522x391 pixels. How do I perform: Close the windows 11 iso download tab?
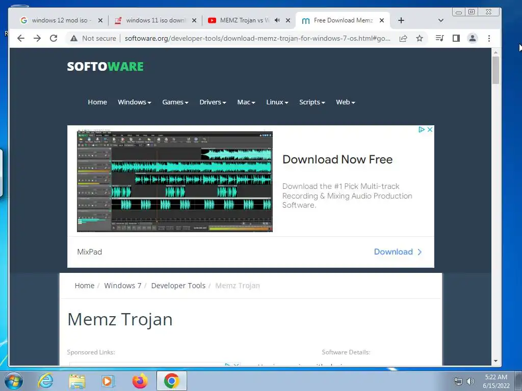[x=194, y=20]
